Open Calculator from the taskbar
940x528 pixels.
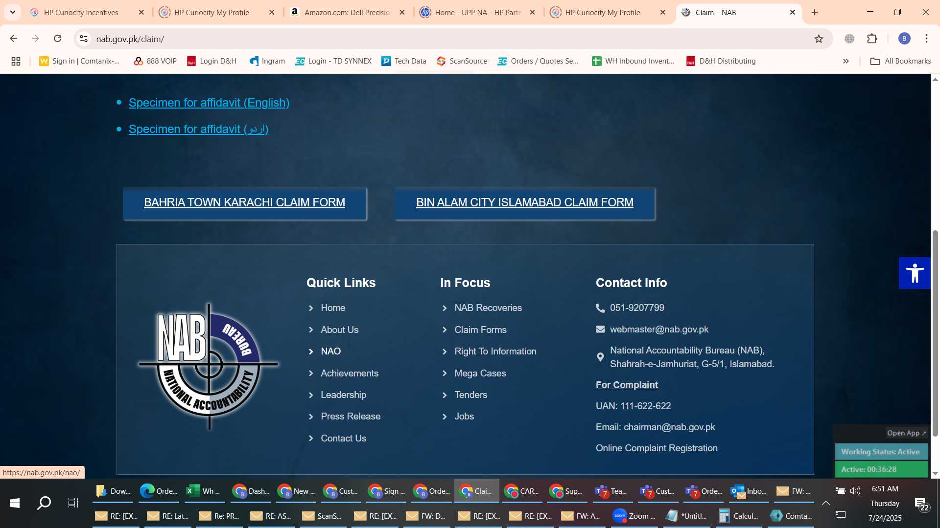pyautogui.click(x=738, y=516)
